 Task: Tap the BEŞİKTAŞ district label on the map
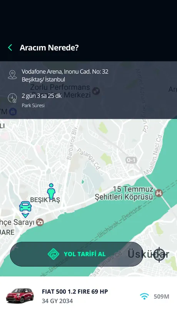45,200
